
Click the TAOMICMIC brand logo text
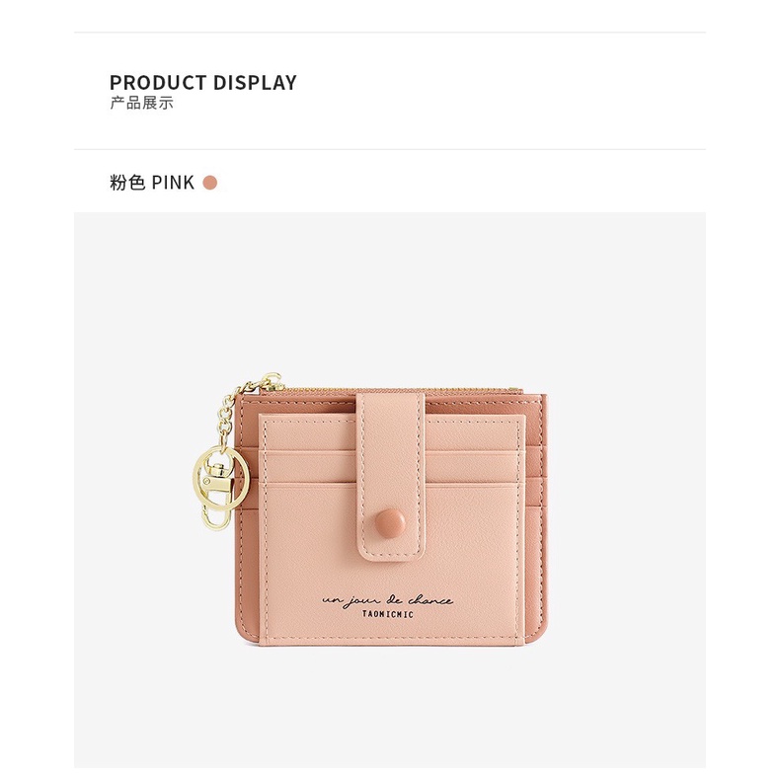[x=387, y=614]
